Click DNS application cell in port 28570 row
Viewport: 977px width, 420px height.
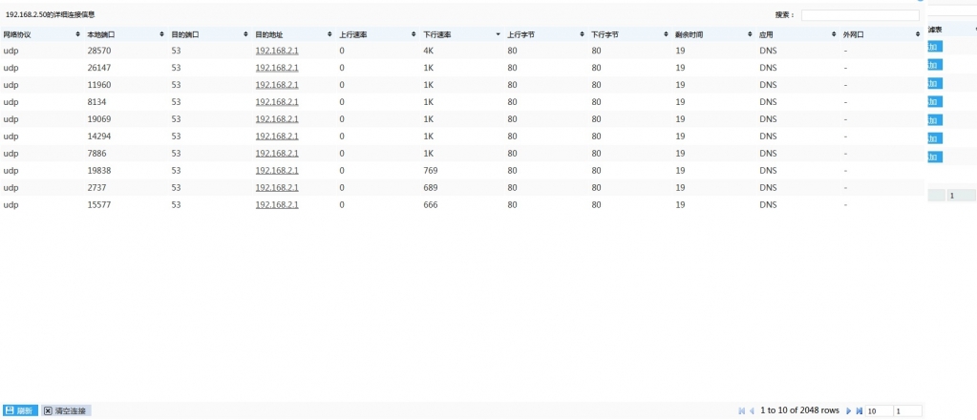click(x=768, y=51)
